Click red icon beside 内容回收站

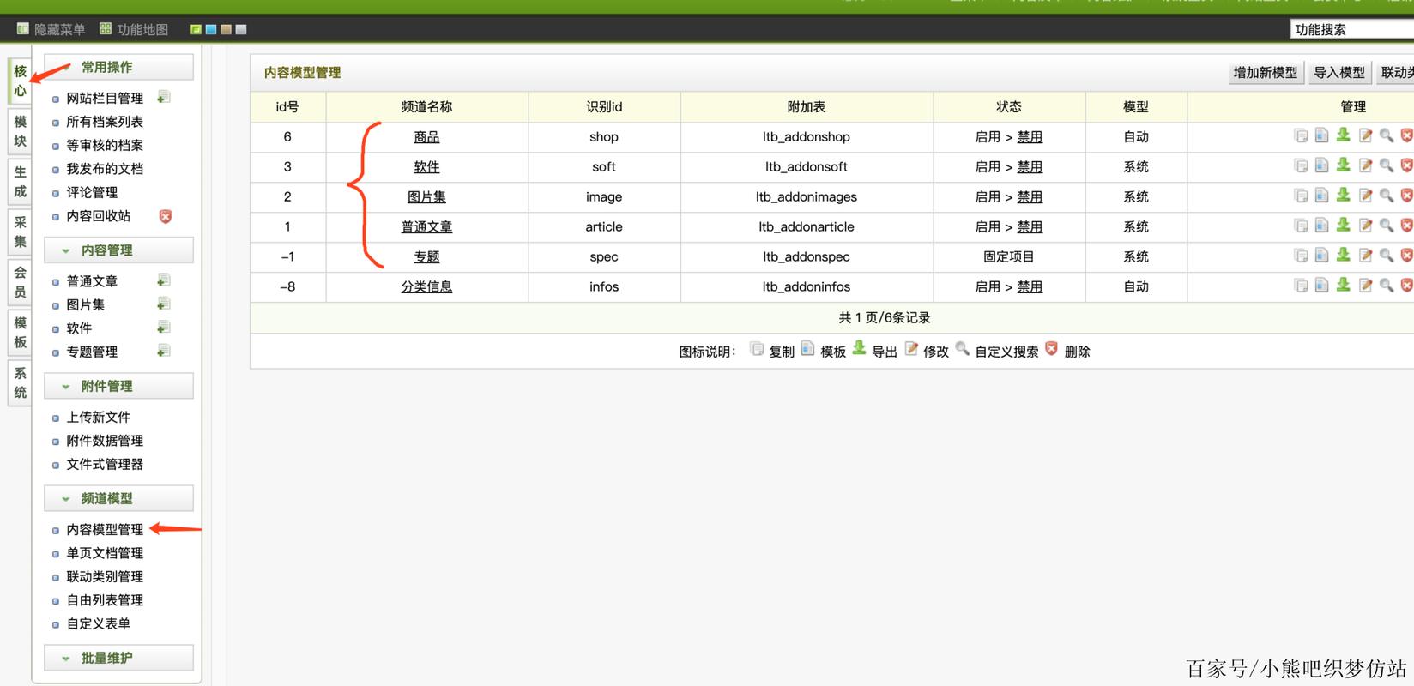point(166,216)
